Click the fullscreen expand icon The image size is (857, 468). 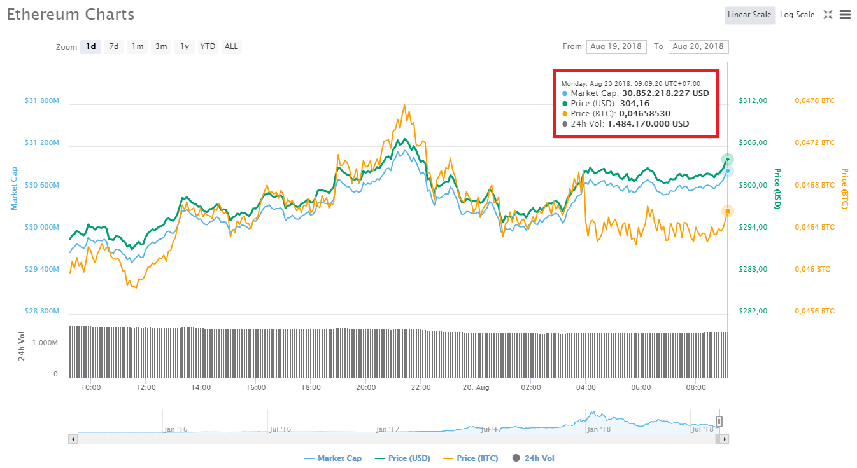pyautogui.click(x=828, y=15)
